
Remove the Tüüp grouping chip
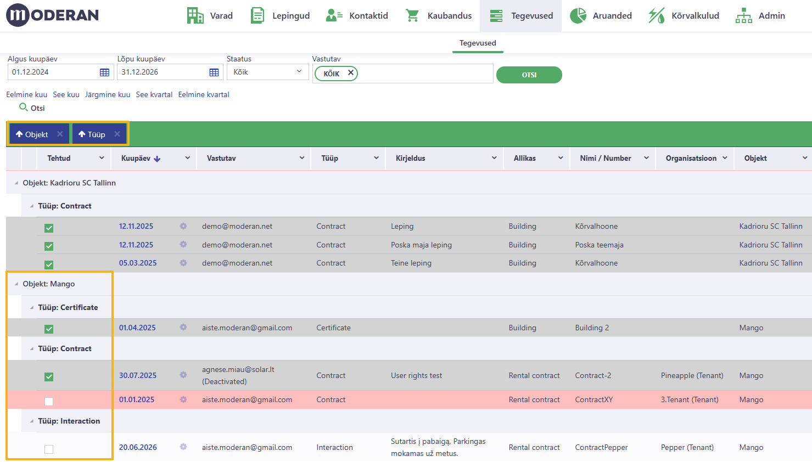[x=117, y=134]
